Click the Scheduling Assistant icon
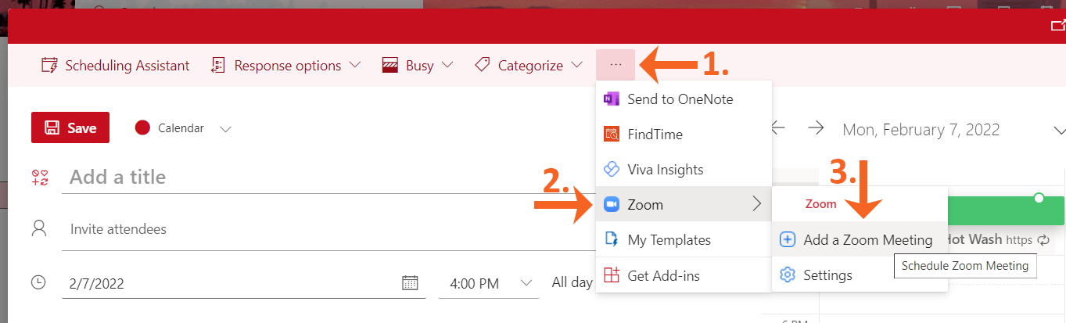This screenshot has height=323, width=1066. point(49,66)
